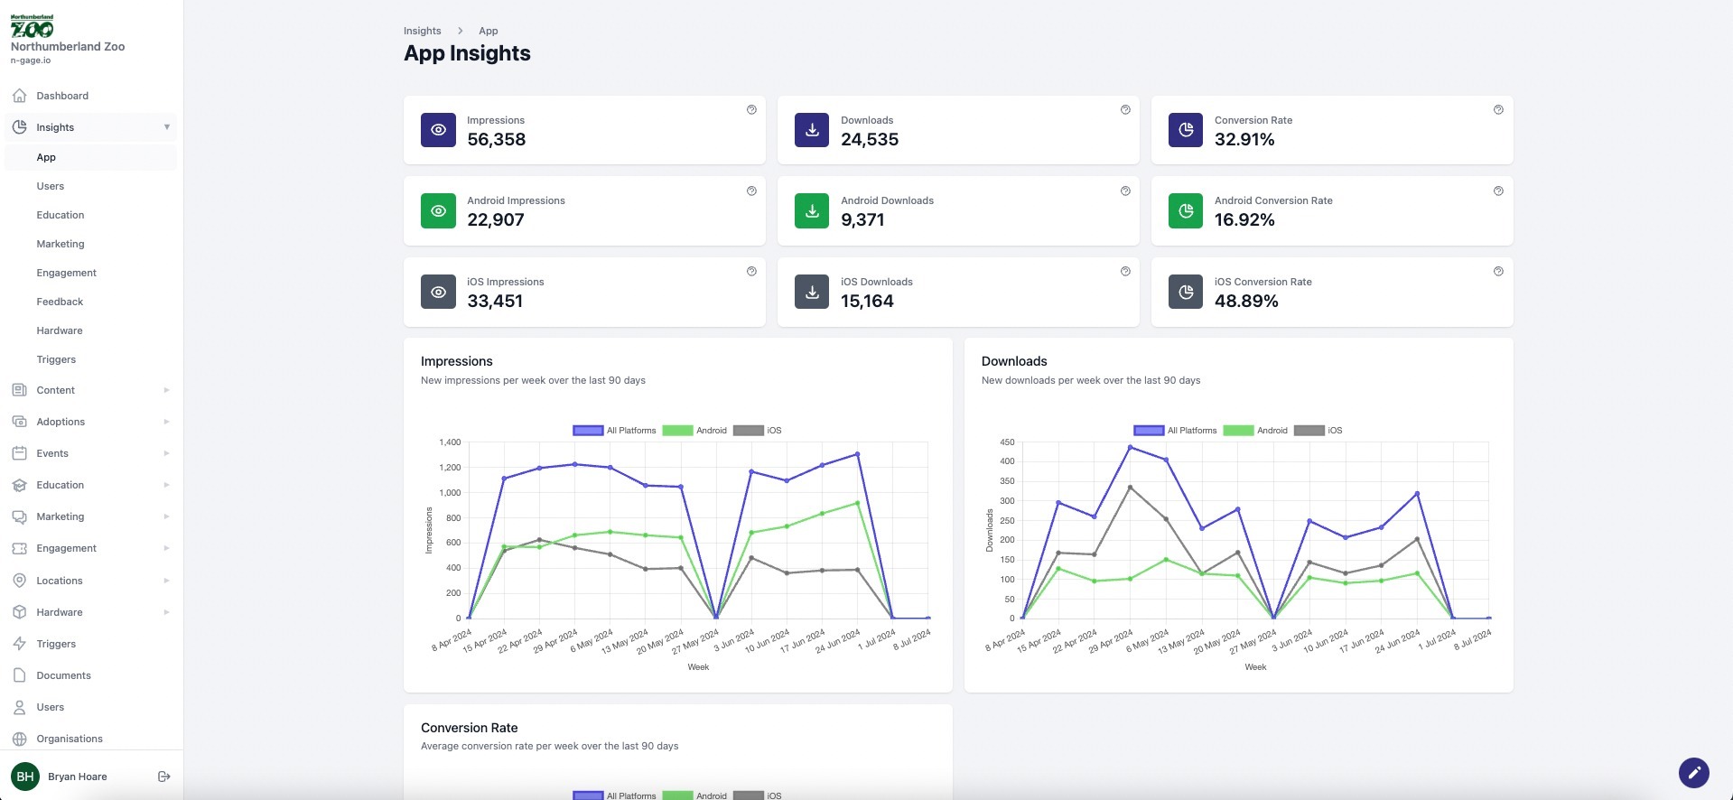Click the iOS Impressions eye icon
The height and width of the screenshot is (800, 1733).
pos(438,293)
